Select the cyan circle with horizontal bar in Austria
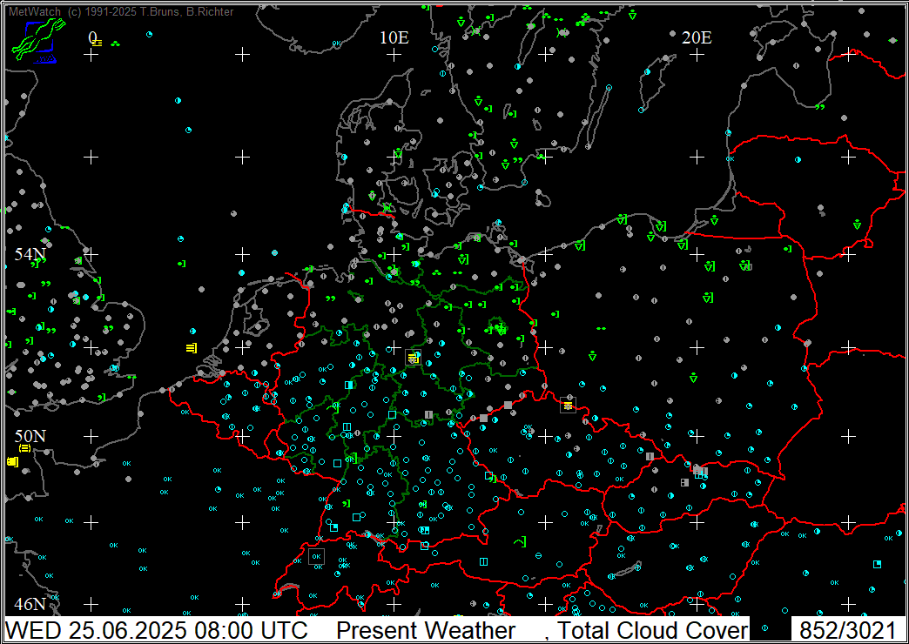The height and width of the screenshot is (644, 909). 539,555
